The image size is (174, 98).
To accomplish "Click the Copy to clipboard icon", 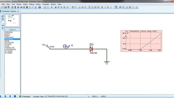I will pyautogui.click(x=82, y=7).
